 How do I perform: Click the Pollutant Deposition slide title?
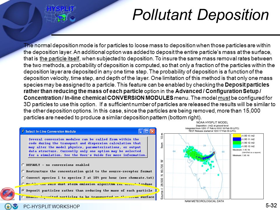[201, 15]
